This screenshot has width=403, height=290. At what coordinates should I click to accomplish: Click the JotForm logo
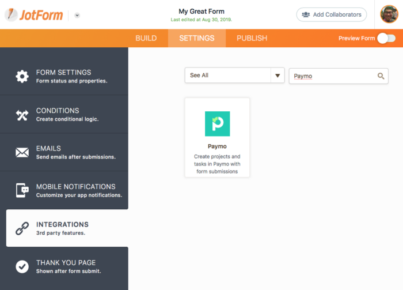coord(33,14)
